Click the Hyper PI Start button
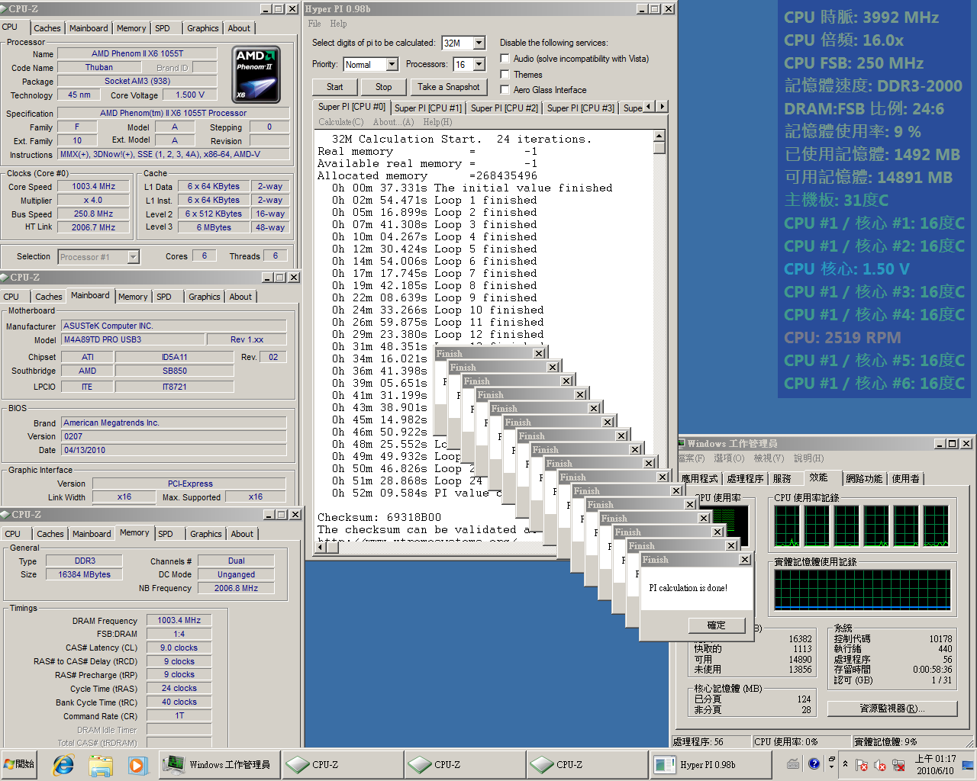This screenshot has width=977, height=781. pos(335,87)
